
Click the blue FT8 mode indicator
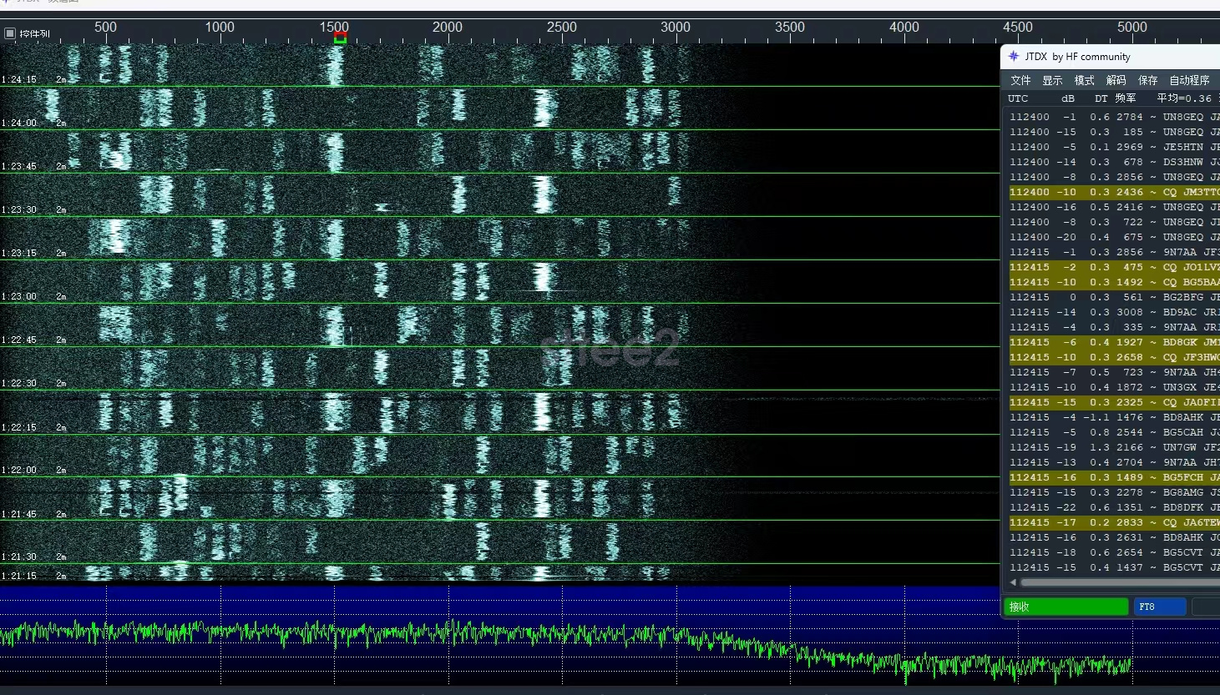(x=1159, y=607)
